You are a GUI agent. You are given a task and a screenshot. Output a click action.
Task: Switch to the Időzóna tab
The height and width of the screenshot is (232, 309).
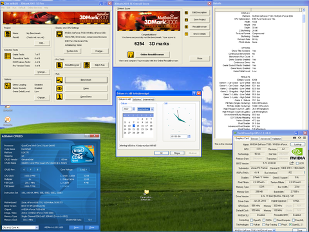tap(136, 100)
